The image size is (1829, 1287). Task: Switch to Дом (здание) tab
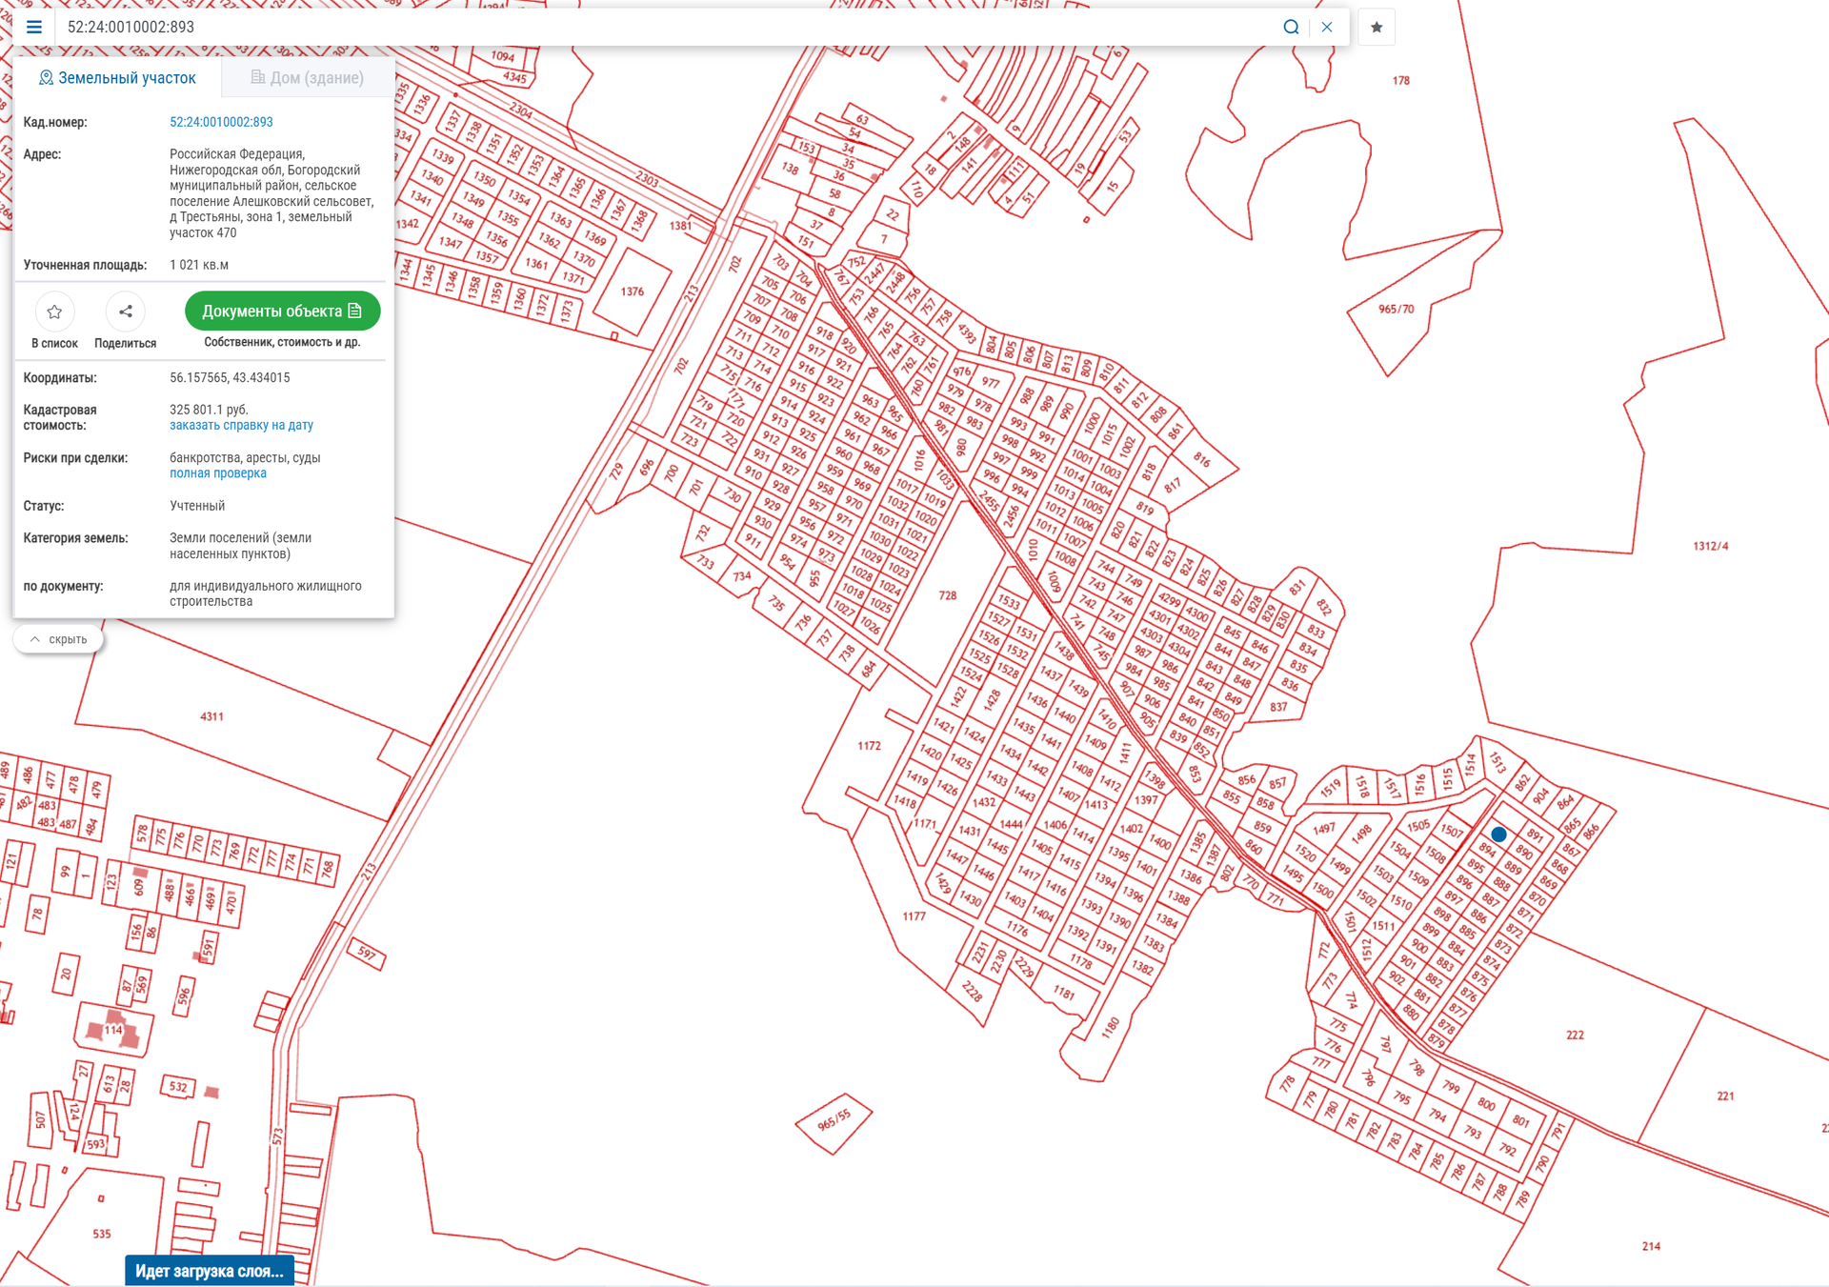(x=307, y=77)
